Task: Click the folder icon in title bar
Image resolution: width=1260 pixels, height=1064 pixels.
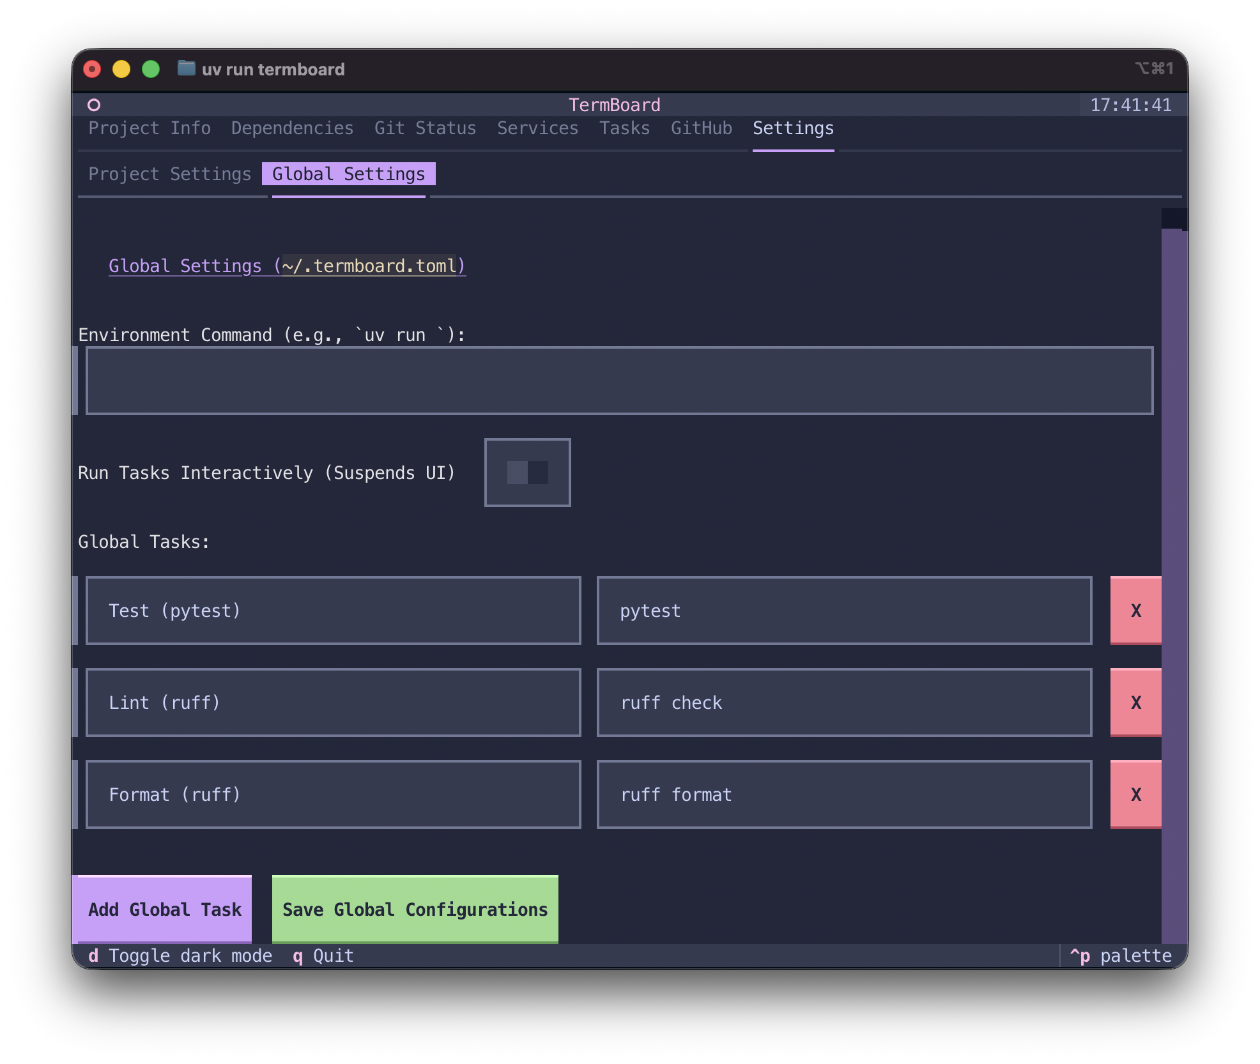Action: coord(186,68)
